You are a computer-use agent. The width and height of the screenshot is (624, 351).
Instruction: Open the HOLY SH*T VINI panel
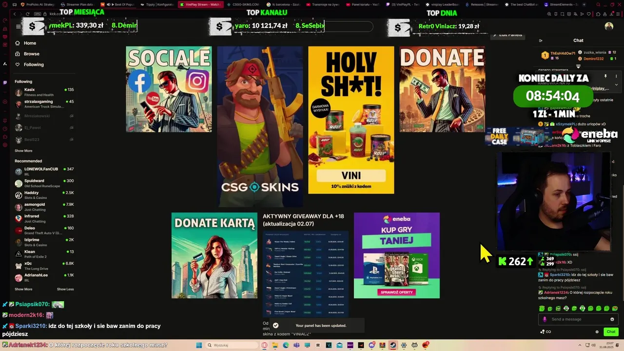pyautogui.click(x=351, y=120)
